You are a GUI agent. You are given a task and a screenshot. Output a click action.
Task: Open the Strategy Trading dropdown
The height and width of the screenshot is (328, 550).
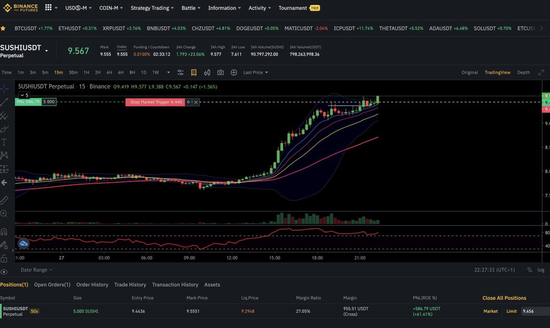(x=153, y=8)
